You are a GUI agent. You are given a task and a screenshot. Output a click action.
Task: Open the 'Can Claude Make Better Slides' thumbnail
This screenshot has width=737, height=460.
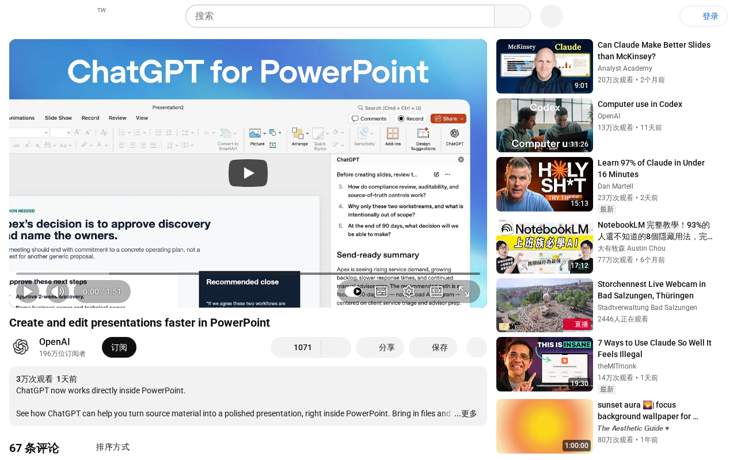point(545,66)
